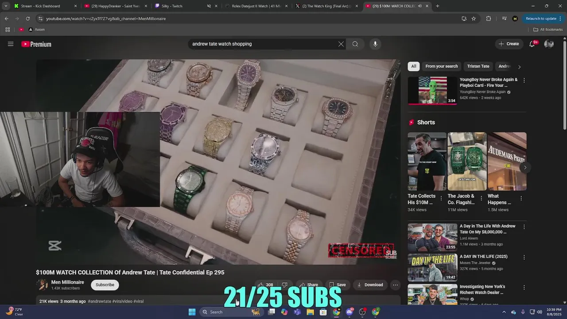Open the Axiom bookmark
This screenshot has width=567, height=319.
point(36,30)
